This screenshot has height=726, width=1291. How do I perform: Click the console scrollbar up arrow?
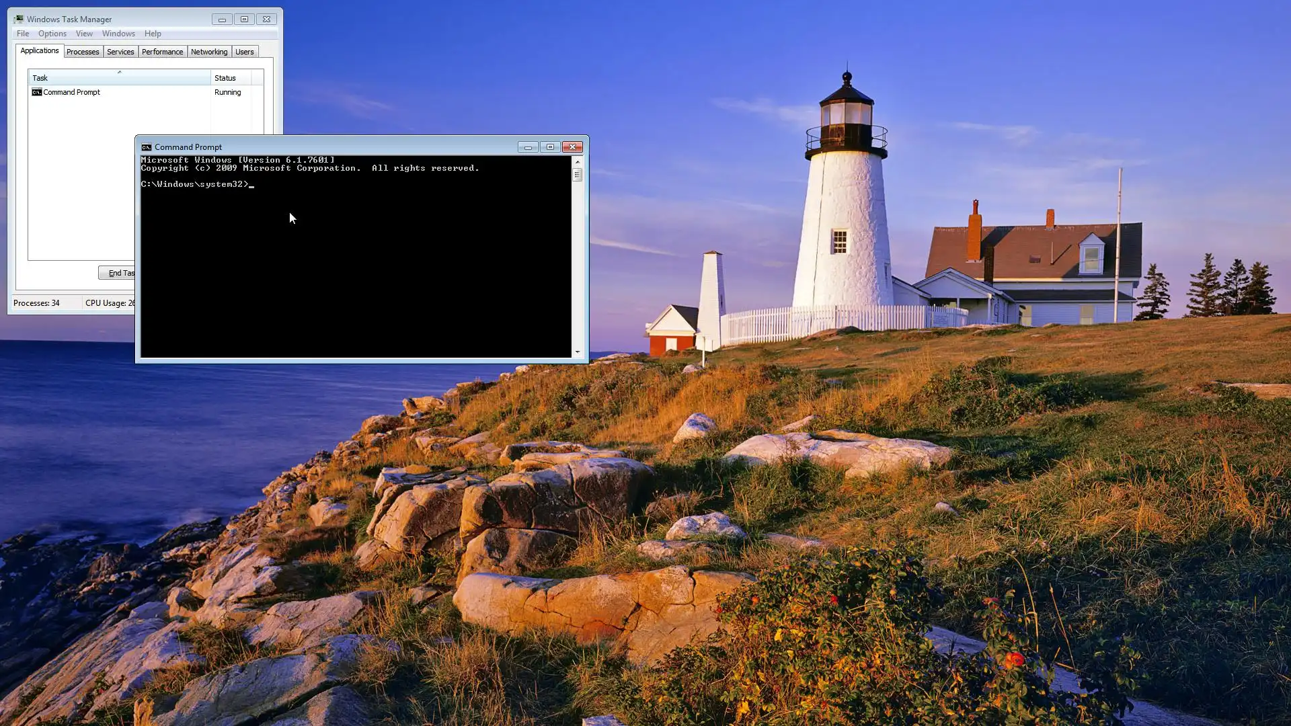[577, 162]
